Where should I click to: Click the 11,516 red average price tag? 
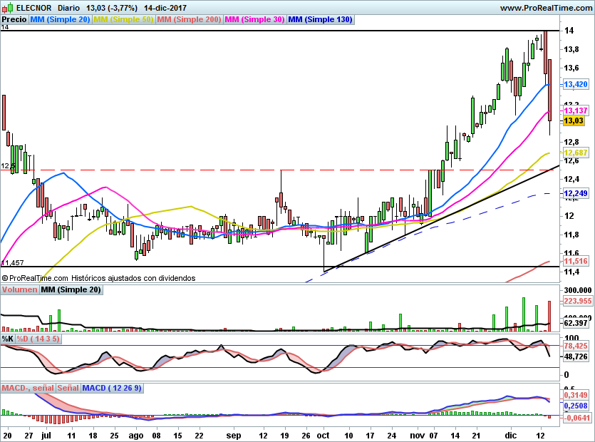tap(576, 261)
